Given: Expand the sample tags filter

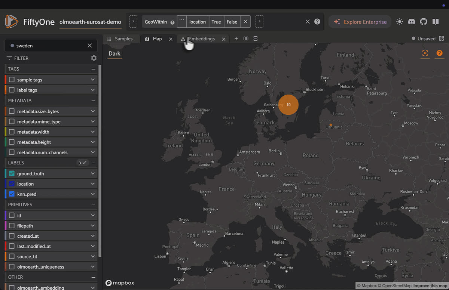Looking at the screenshot, I should point(93,80).
